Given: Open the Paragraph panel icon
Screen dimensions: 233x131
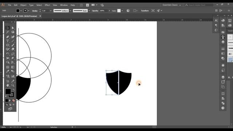Looking at the screenshot, I should tap(216, 25).
